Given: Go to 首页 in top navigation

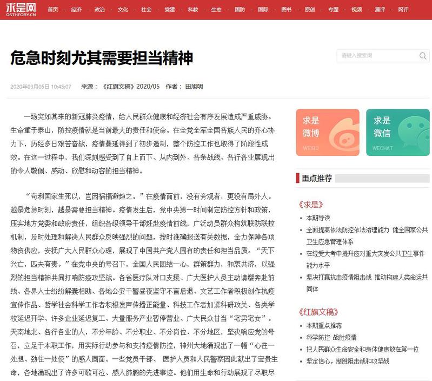Looking at the screenshot, I should (53, 10).
